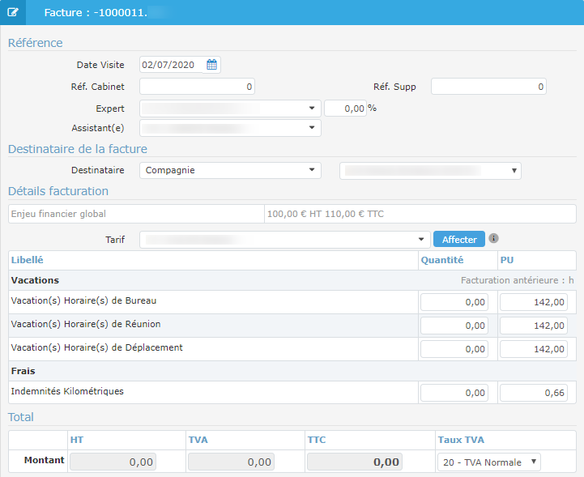Screen dimensions: 584x477
Task: Focus the Réf. Supp field
Action: click(x=488, y=87)
